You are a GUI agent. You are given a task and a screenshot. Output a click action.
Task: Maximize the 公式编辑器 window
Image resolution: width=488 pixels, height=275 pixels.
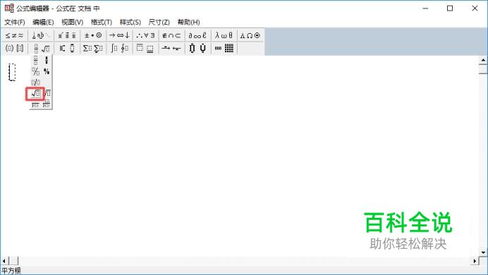(450, 8)
